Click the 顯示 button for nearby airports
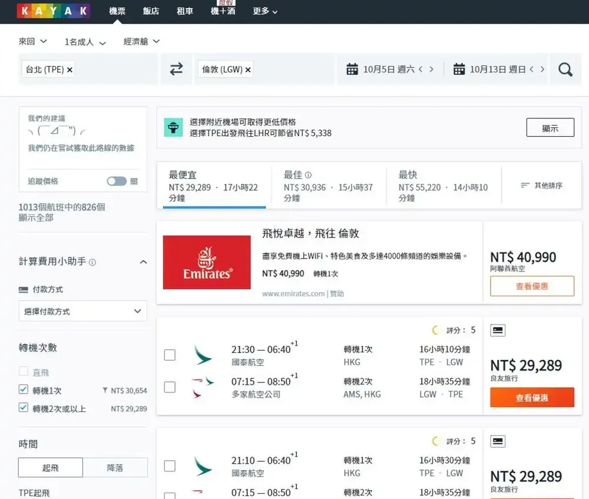Image resolution: width=589 pixels, height=499 pixels. (x=550, y=128)
